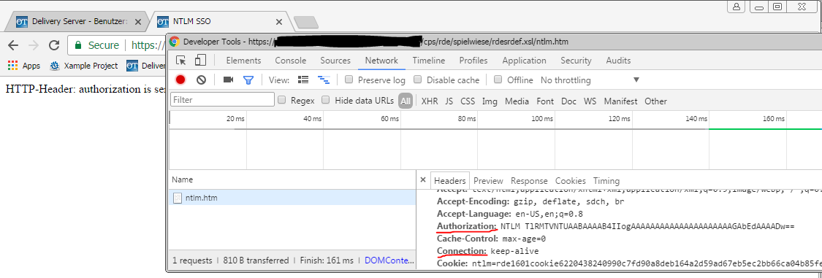Click the Chrome icon in the Developer Tools title bar
Viewport: 822px width, 278px height.
point(175,42)
